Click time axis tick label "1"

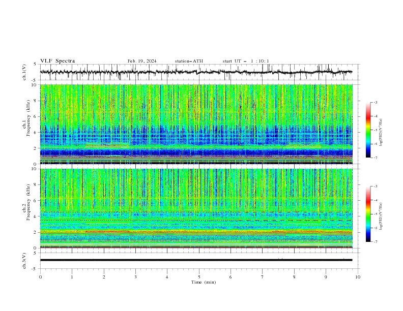(72, 277)
